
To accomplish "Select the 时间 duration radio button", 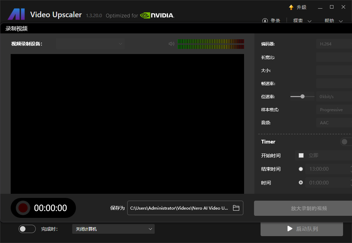I will click(301, 182).
